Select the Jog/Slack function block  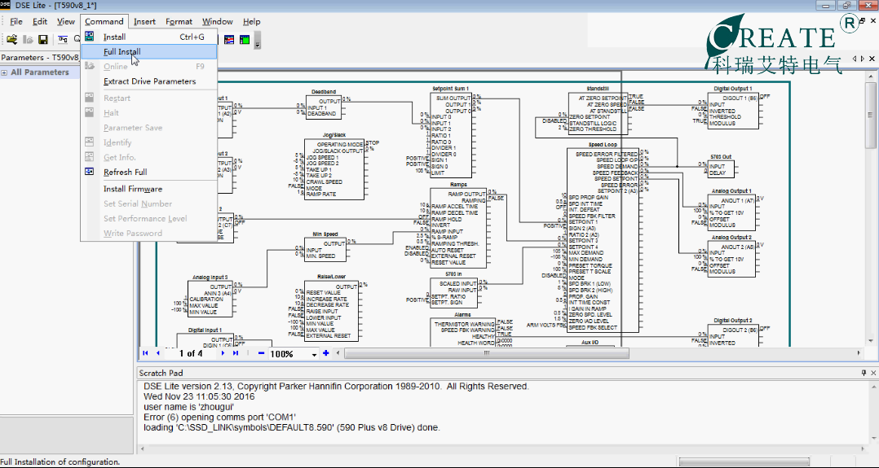(x=334, y=169)
